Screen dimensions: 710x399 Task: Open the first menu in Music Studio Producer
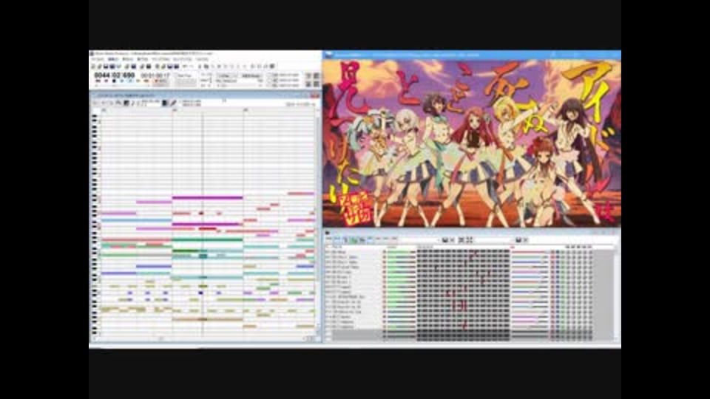pos(98,59)
